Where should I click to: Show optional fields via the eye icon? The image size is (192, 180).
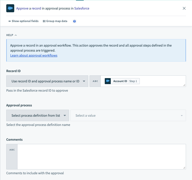pos(9,21)
